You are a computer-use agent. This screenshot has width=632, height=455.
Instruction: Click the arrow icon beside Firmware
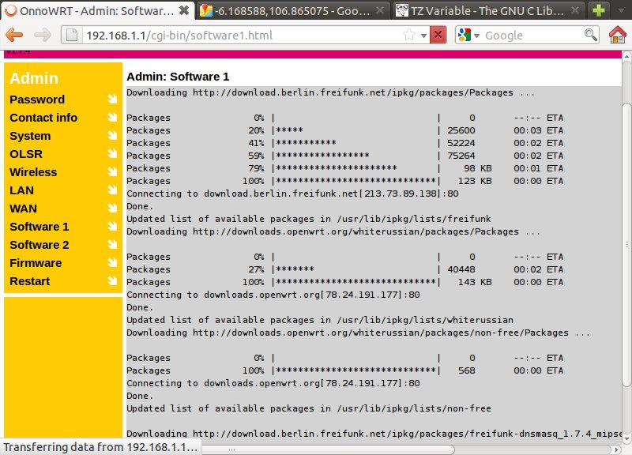112,263
